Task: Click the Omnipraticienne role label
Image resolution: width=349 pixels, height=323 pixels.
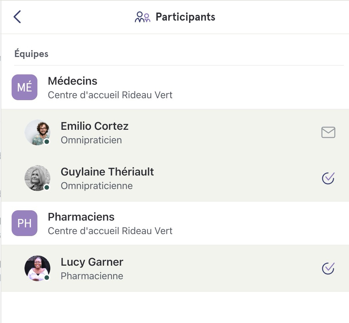Action: tap(97, 186)
